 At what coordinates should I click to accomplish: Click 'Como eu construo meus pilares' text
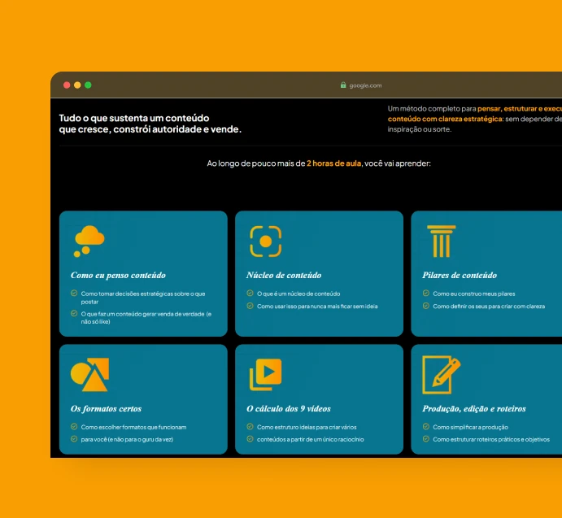click(474, 294)
